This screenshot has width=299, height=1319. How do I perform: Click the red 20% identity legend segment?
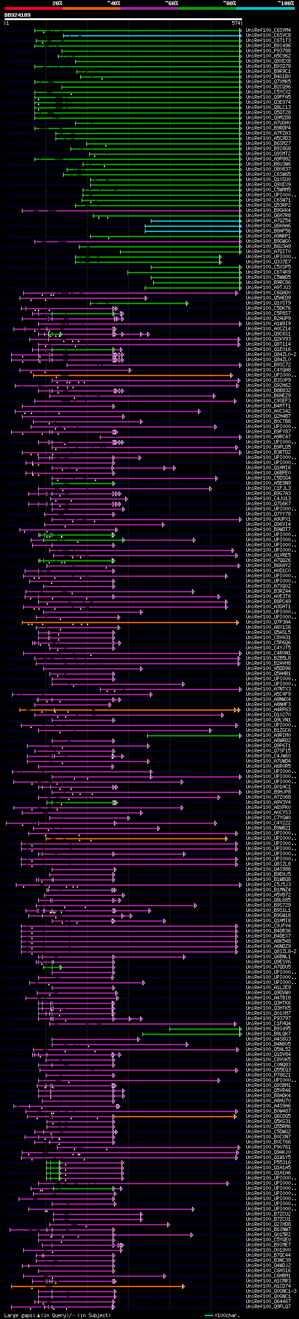[x=33, y=8]
